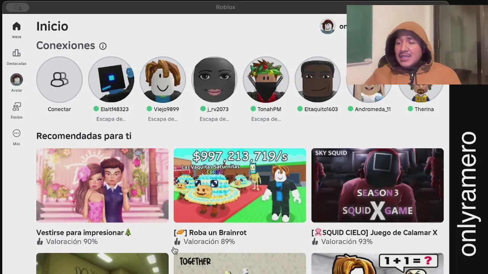
Task: Click Valoración 89% rating text
Action: (209, 242)
